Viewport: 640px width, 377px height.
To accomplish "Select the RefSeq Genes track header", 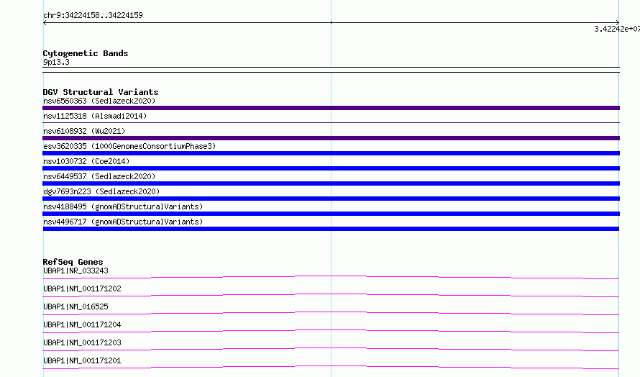I will coord(73,262).
